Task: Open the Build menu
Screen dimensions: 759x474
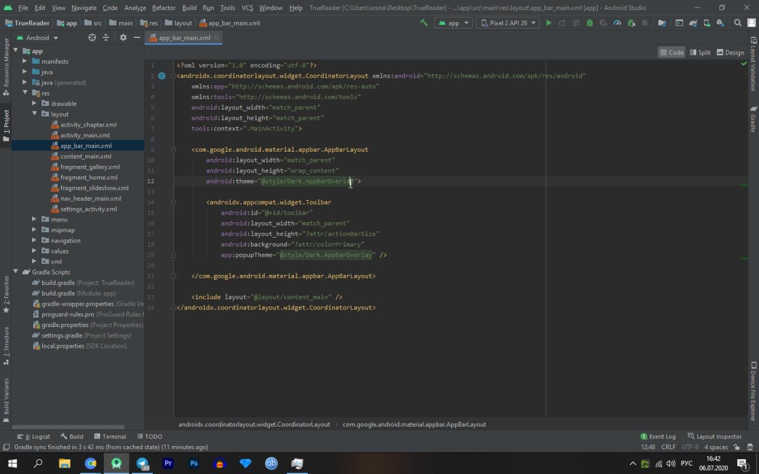Action: tap(189, 8)
